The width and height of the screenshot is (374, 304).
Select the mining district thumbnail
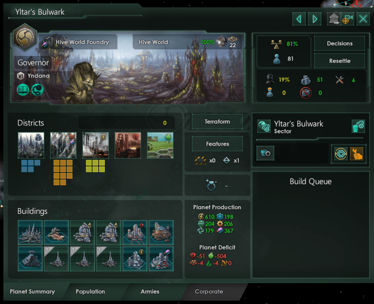[128, 145]
